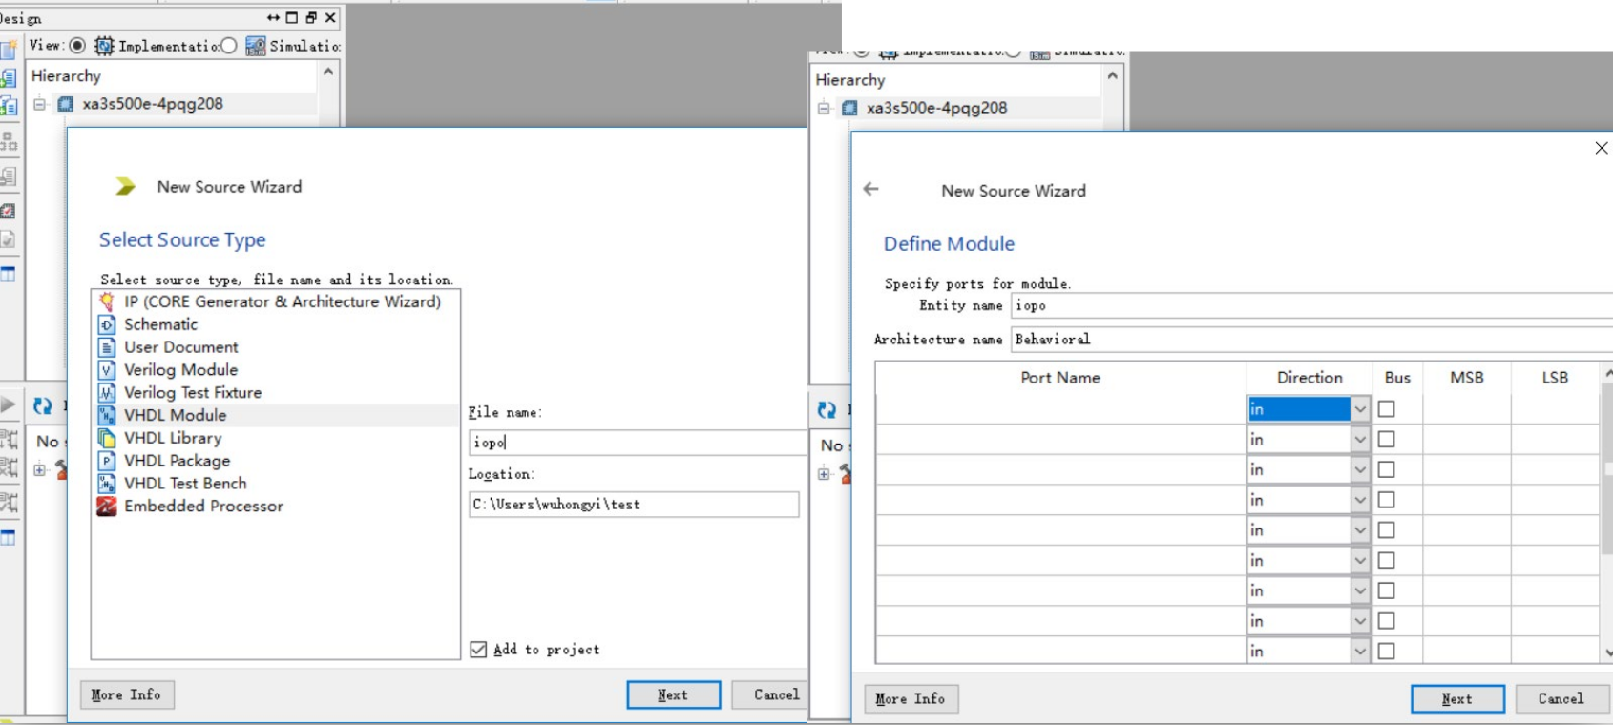Expand the plus node beside the Define Module dialog

[824, 473]
